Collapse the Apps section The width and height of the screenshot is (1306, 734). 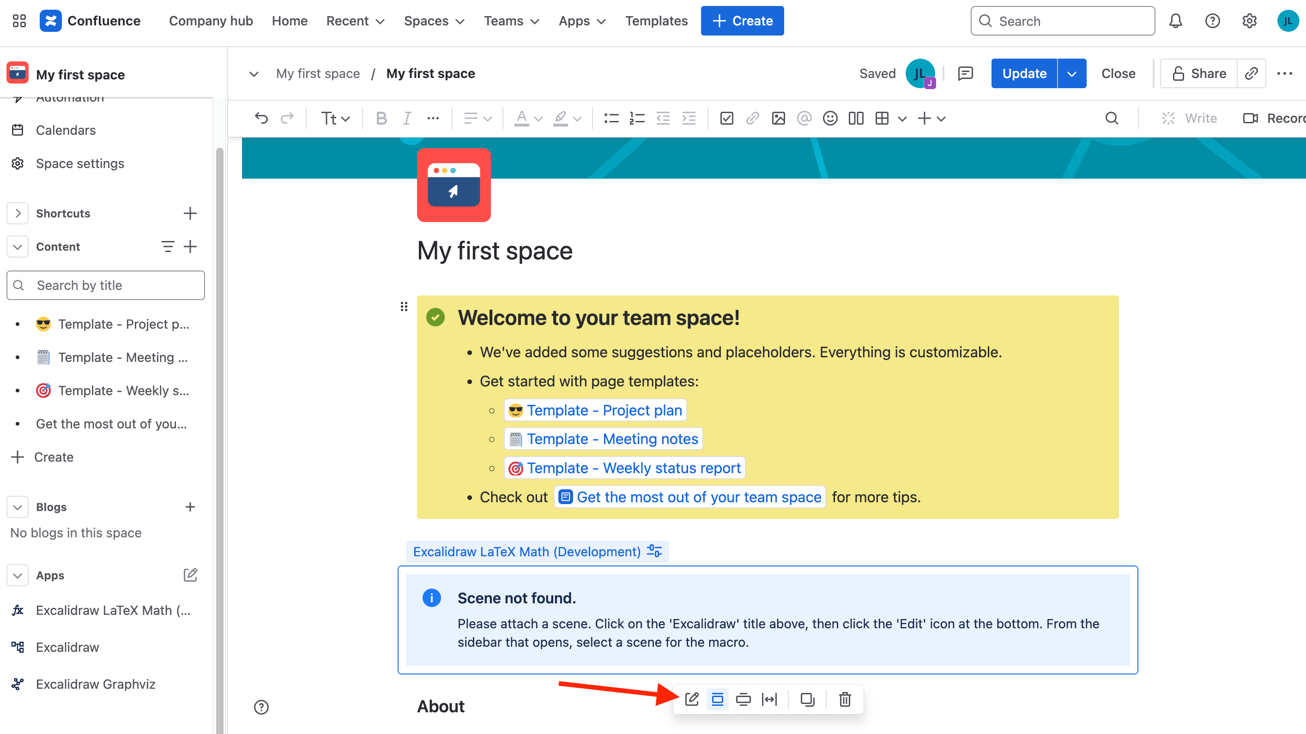tap(18, 575)
